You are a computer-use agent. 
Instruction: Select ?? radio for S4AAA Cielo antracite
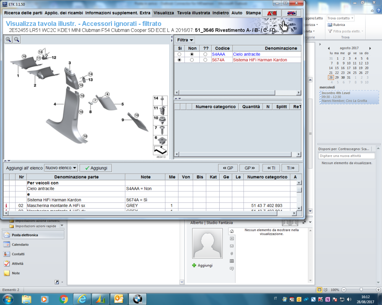point(206,54)
